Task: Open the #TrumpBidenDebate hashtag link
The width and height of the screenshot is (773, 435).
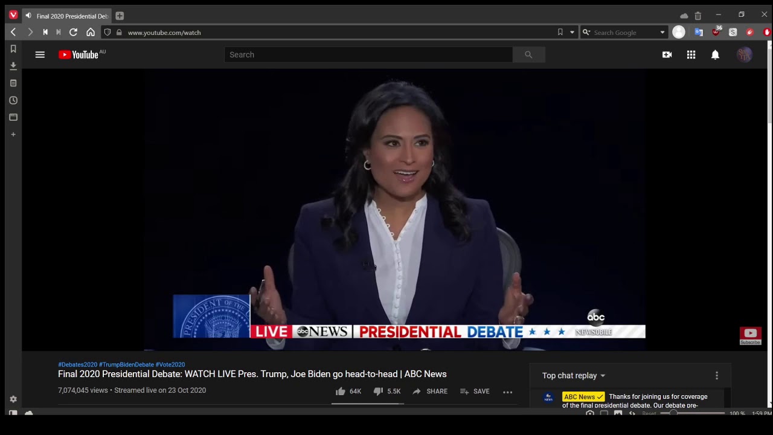Action: pyautogui.click(x=126, y=364)
